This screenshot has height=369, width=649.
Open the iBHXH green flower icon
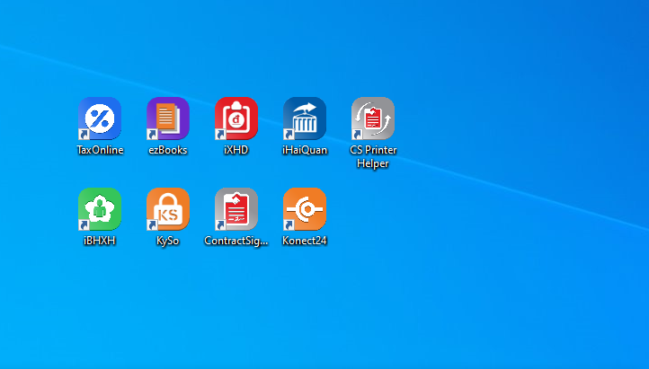[100, 209]
